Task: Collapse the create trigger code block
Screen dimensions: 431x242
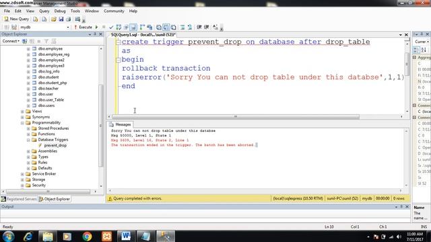Action: 119,42
